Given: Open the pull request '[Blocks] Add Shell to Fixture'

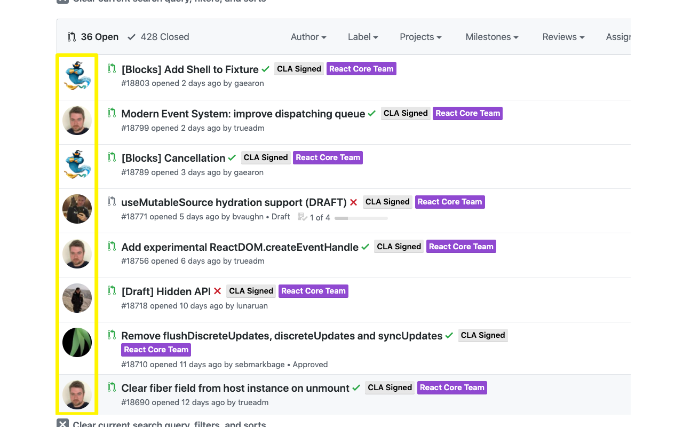Looking at the screenshot, I should 190,69.
